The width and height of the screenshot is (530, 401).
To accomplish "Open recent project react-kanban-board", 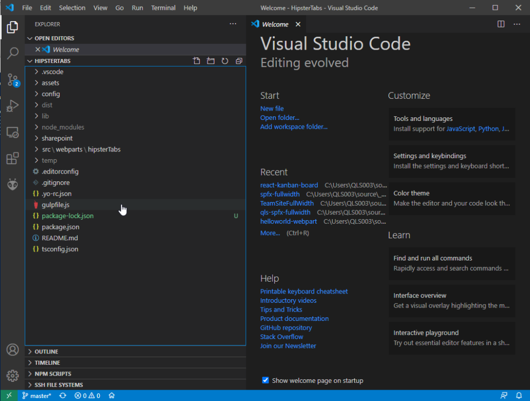I will click(x=289, y=186).
